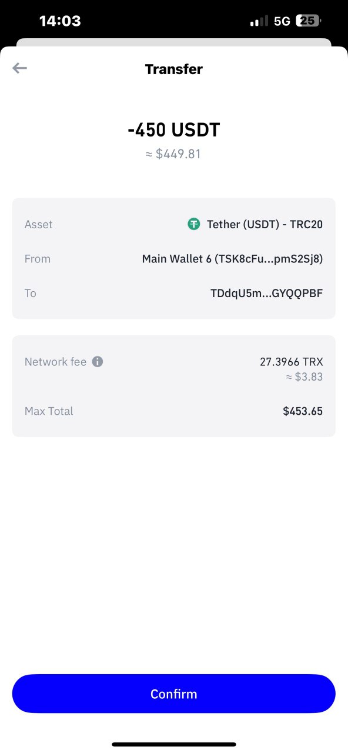Tap the Tether (USDT) - TRC20 asset value
The height and width of the screenshot is (753, 348).
coord(265,224)
